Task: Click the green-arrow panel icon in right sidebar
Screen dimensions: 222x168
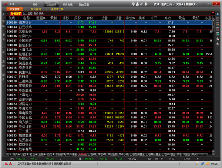Action: [218, 34]
